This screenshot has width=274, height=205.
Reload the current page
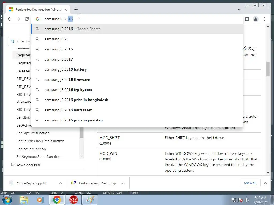pyautogui.click(x=27, y=19)
